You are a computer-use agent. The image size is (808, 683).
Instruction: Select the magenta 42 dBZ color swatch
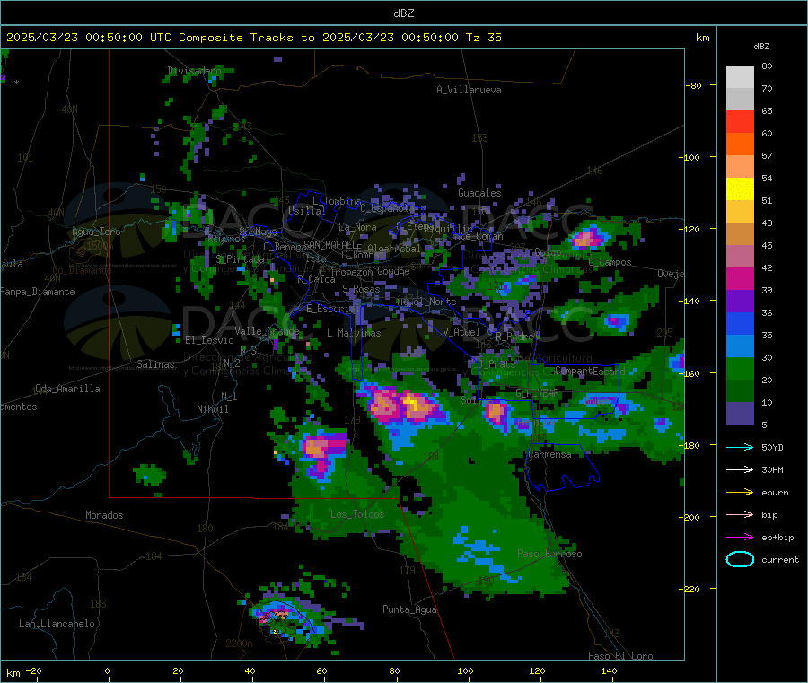point(740,278)
